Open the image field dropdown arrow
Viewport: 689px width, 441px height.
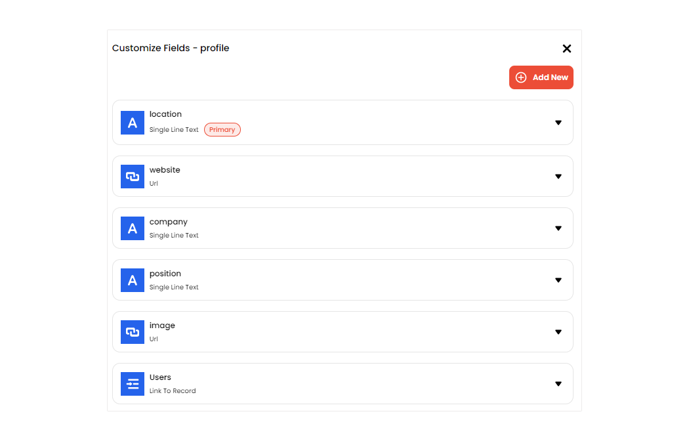pos(558,332)
